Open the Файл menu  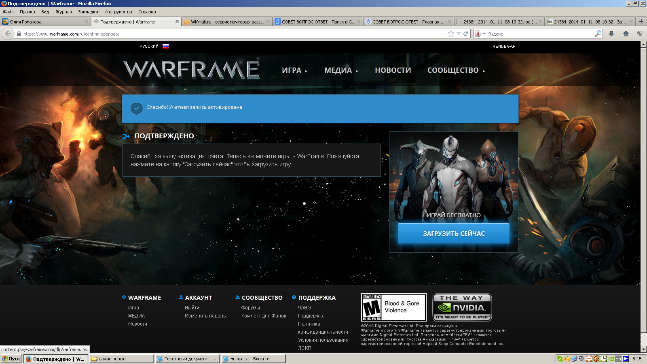8,12
